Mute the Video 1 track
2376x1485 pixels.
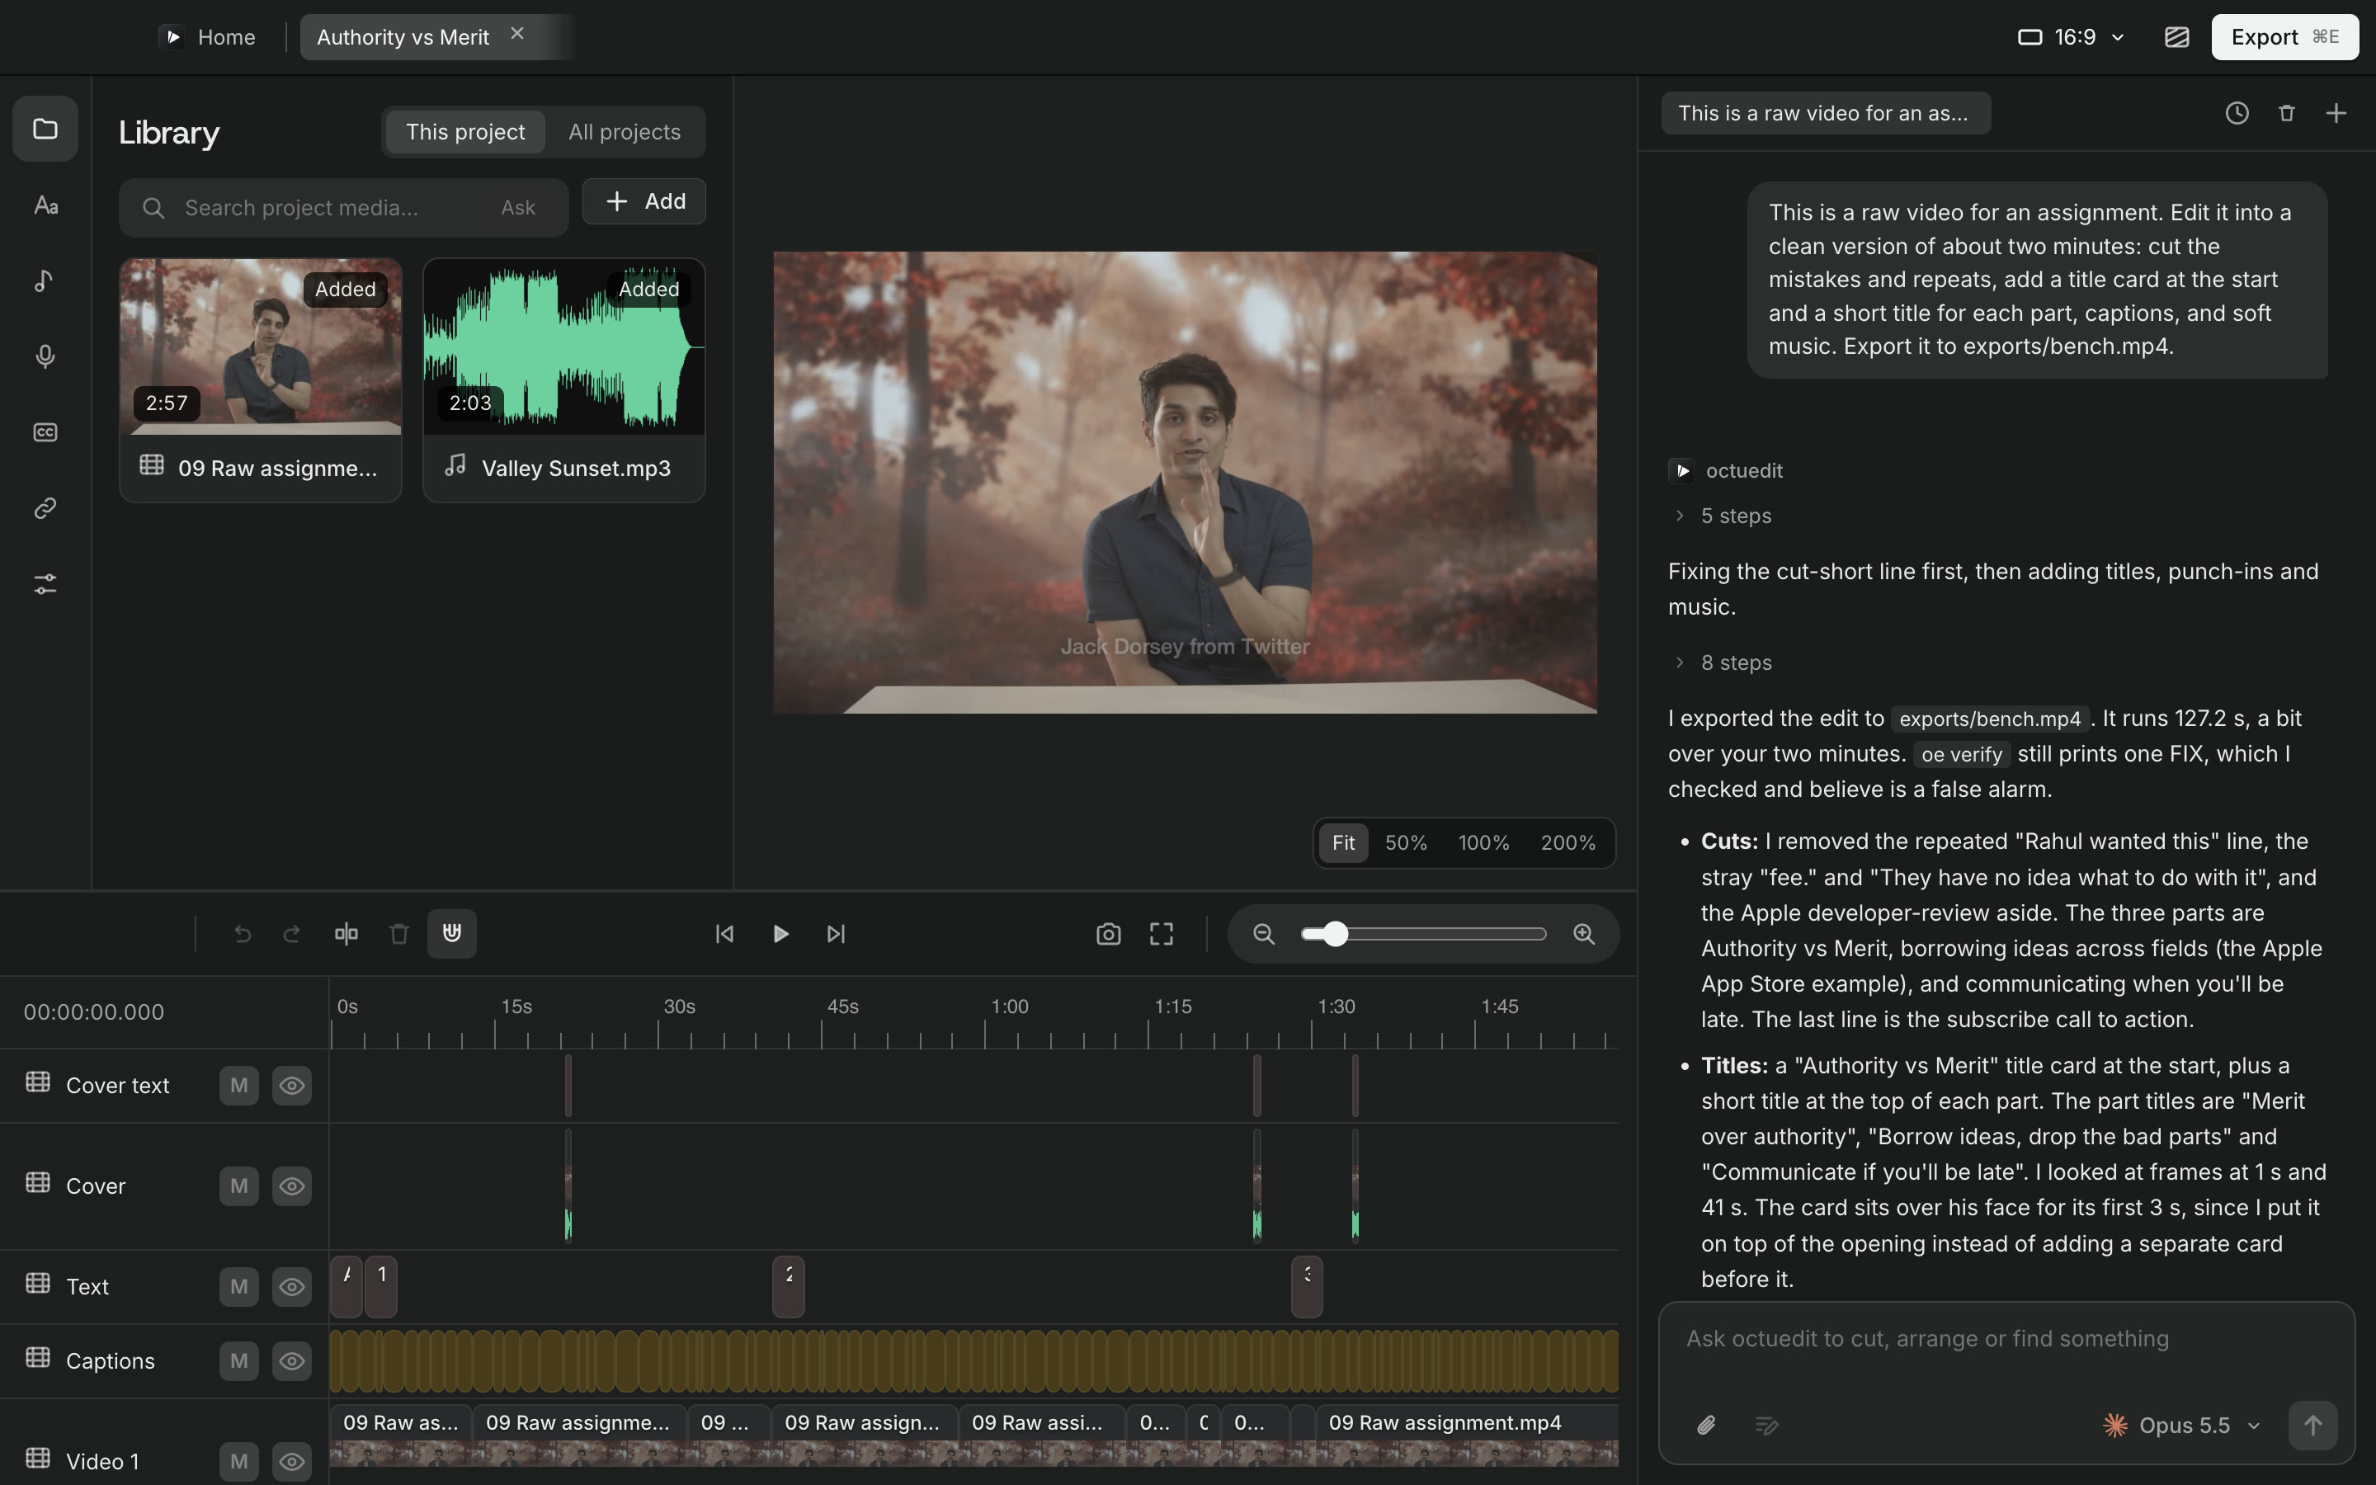coord(238,1461)
